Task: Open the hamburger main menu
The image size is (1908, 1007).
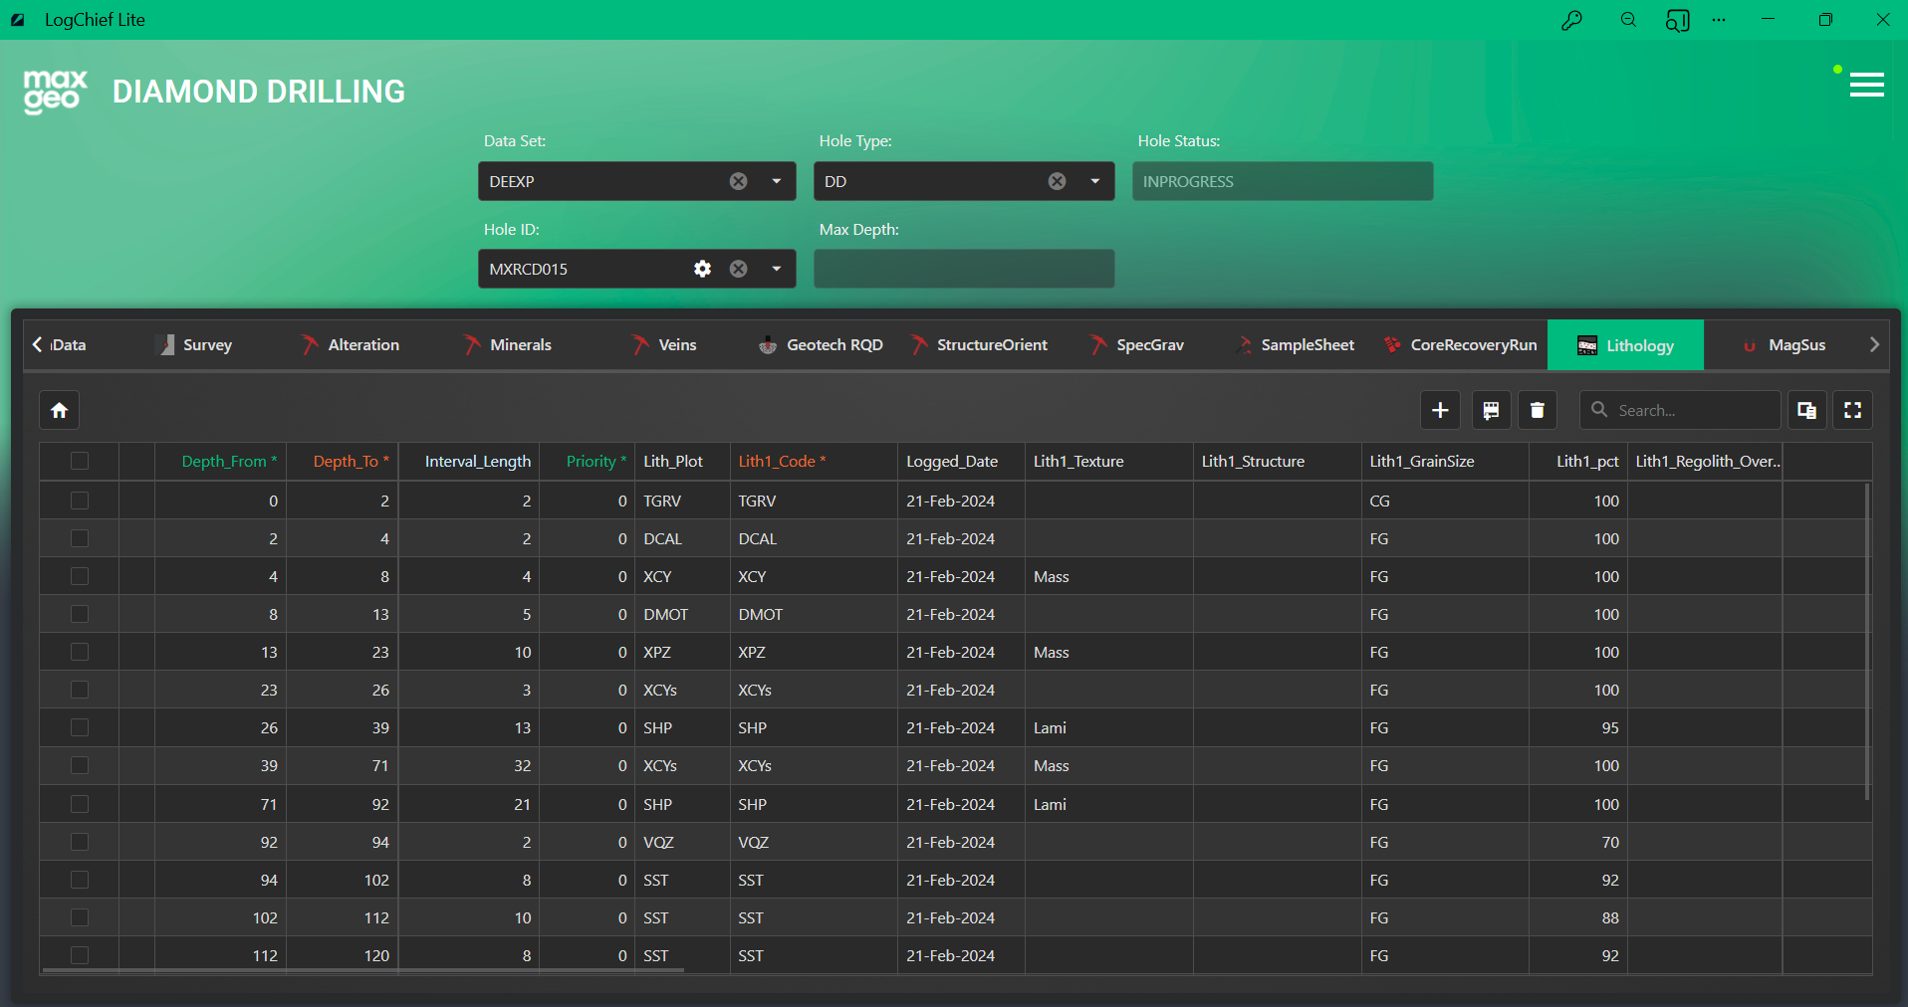Action: (x=1866, y=86)
